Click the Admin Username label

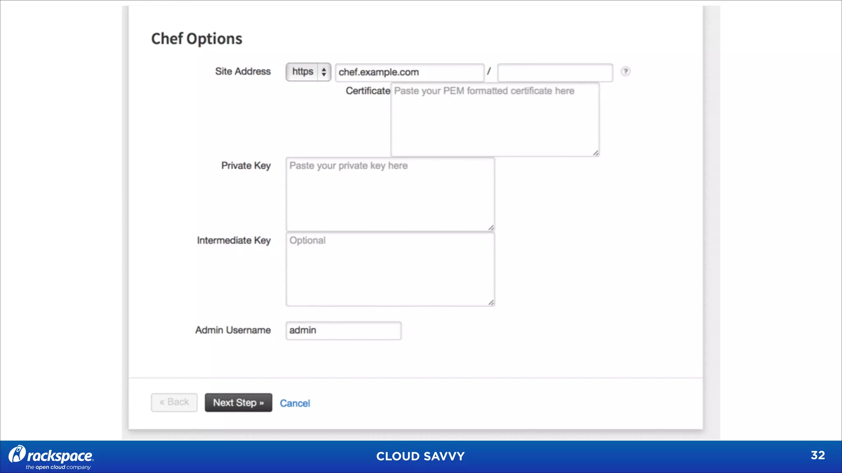pyautogui.click(x=233, y=330)
